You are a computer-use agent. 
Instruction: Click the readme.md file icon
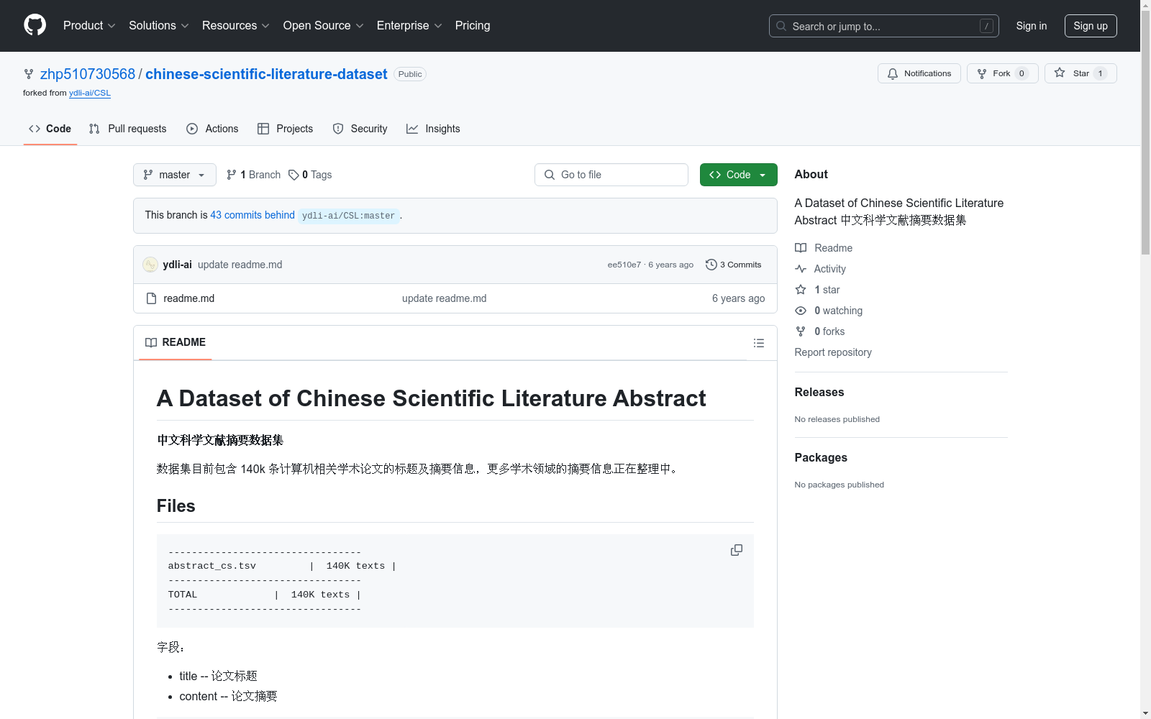click(x=151, y=298)
